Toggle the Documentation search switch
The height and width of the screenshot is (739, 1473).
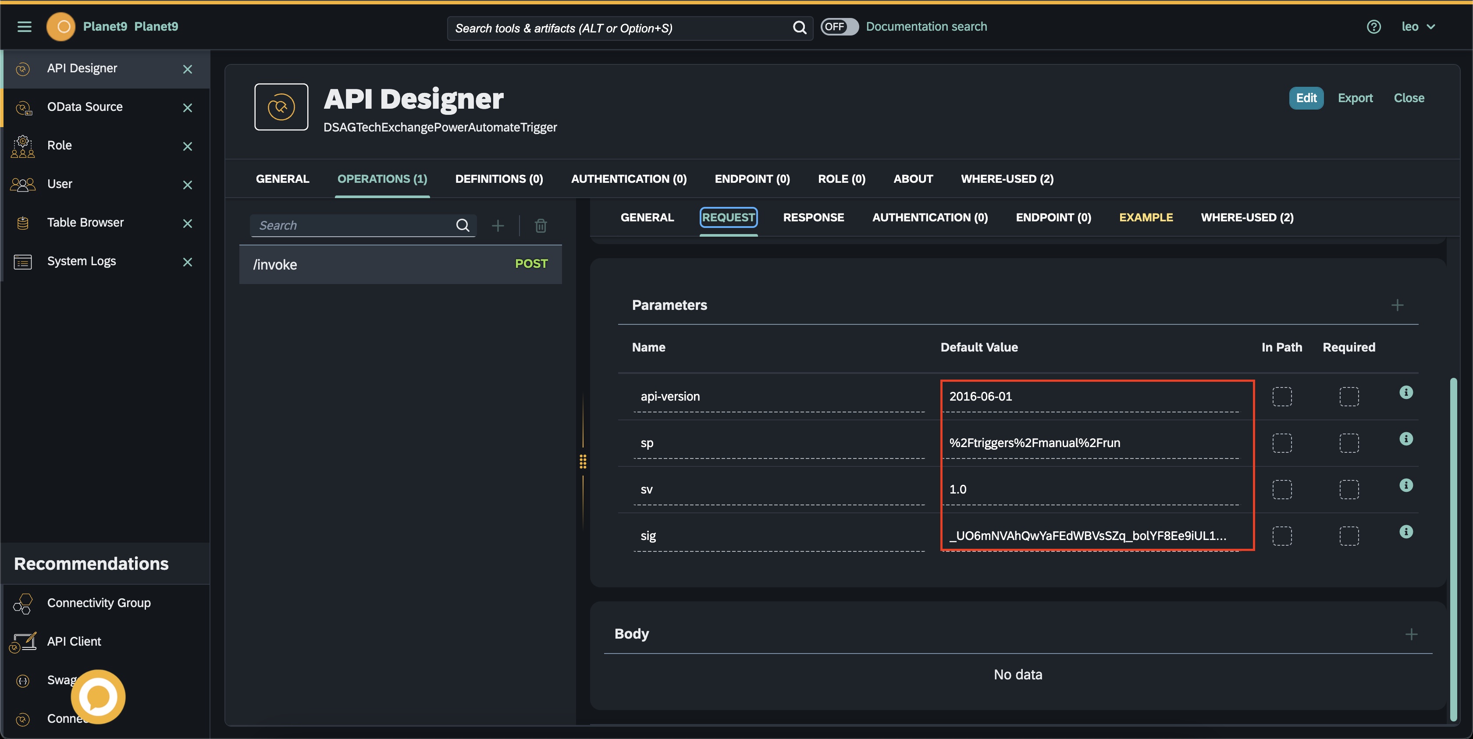(x=839, y=27)
